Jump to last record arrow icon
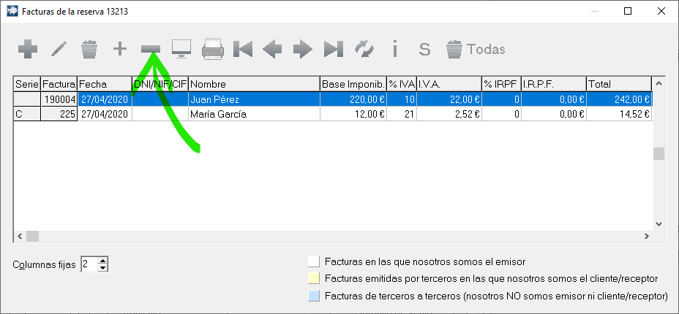 pos(334,49)
